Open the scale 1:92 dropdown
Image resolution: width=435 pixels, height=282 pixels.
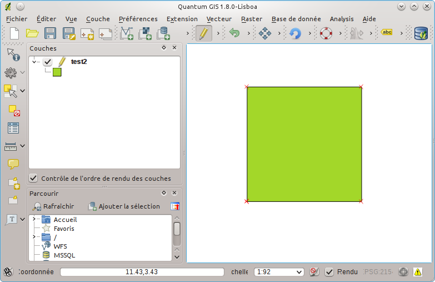(x=278, y=272)
